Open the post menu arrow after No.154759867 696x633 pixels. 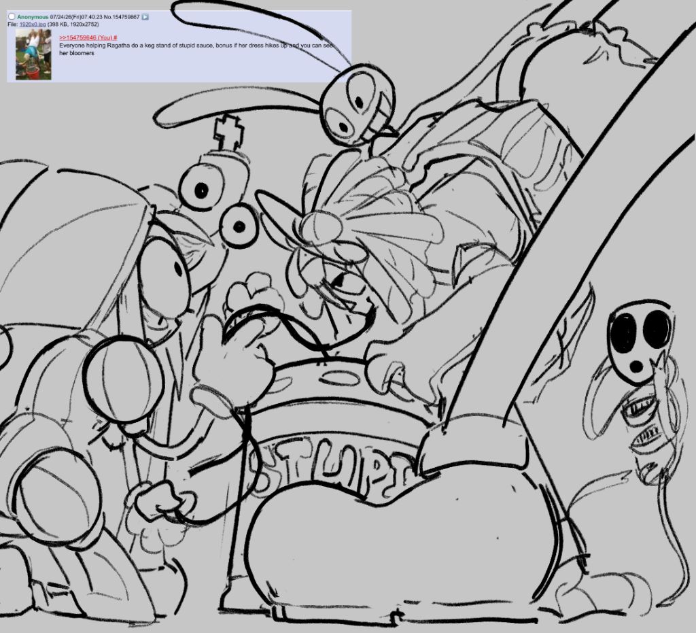coord(145,17)
